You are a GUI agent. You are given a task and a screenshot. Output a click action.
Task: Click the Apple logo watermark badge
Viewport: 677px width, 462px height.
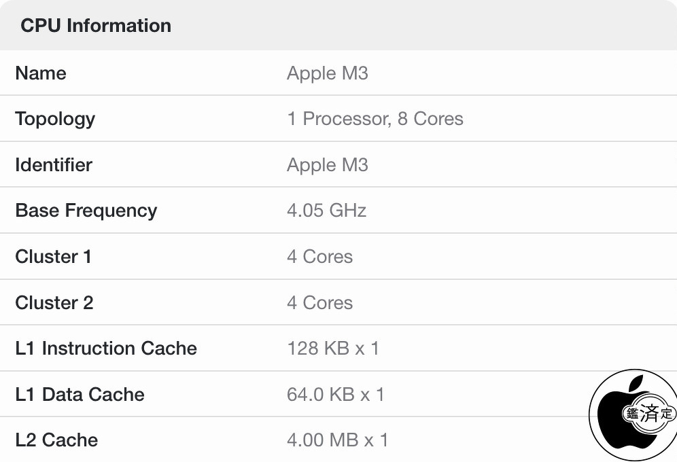pos(632,415)
